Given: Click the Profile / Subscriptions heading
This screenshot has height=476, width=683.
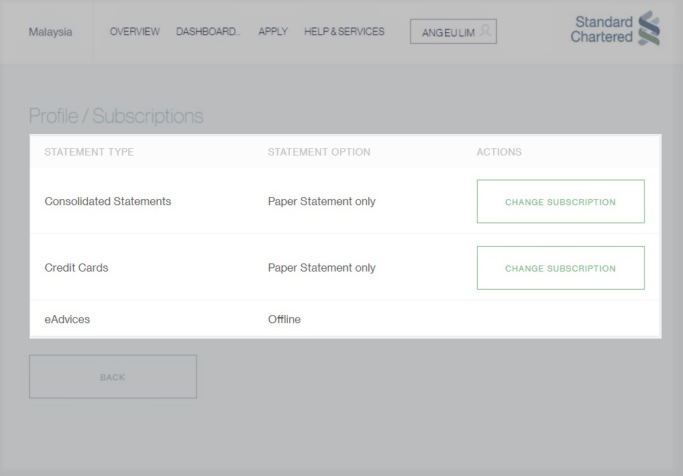Looking at the screenshot, I should [115, 115].
